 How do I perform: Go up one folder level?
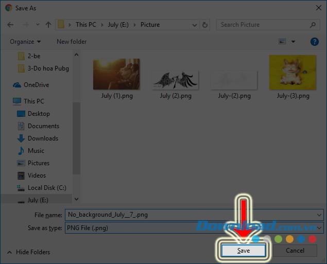click(48, 25)
